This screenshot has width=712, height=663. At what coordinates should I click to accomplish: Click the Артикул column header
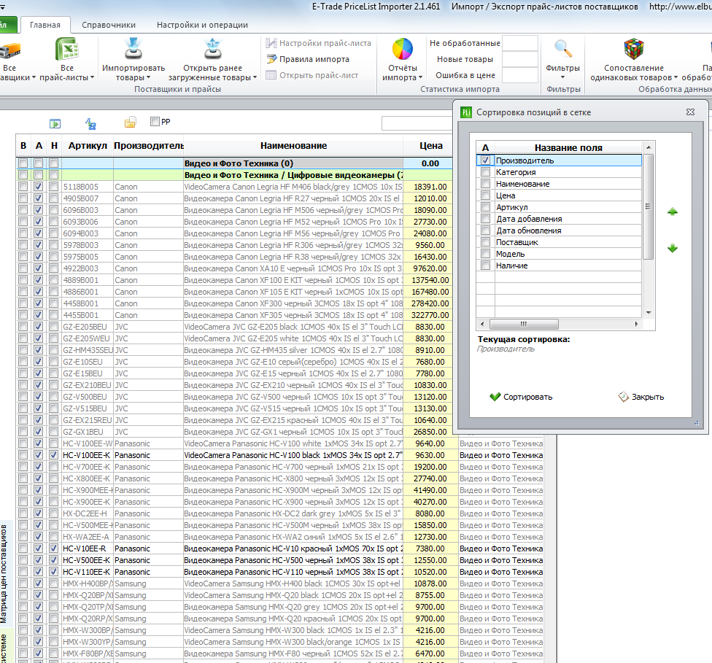[88, 146]
